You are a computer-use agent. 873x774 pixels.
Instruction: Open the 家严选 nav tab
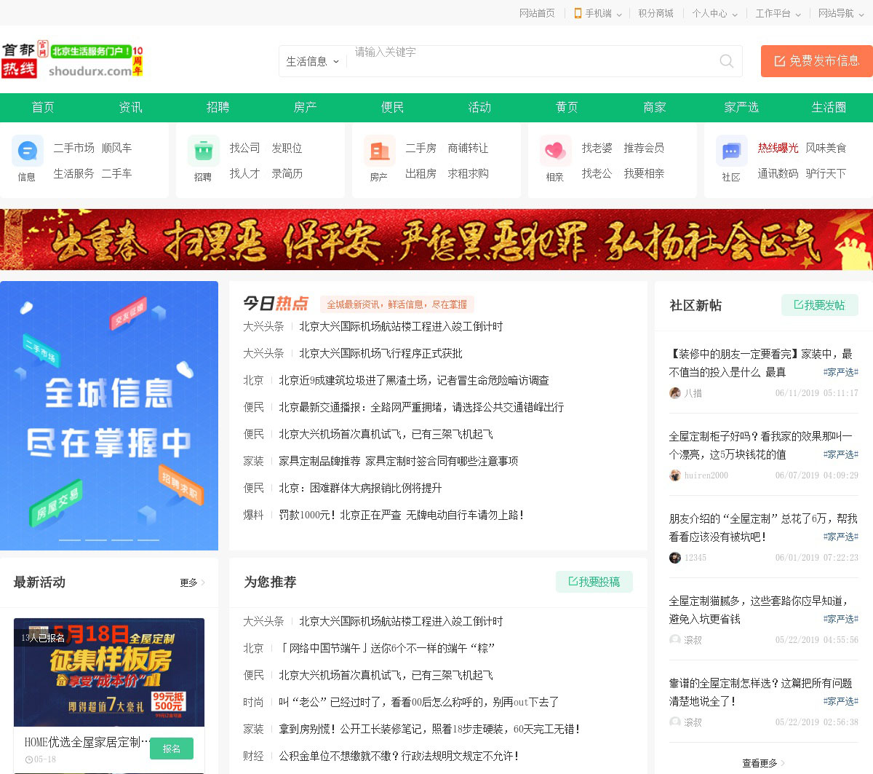[x=741, y=107]
